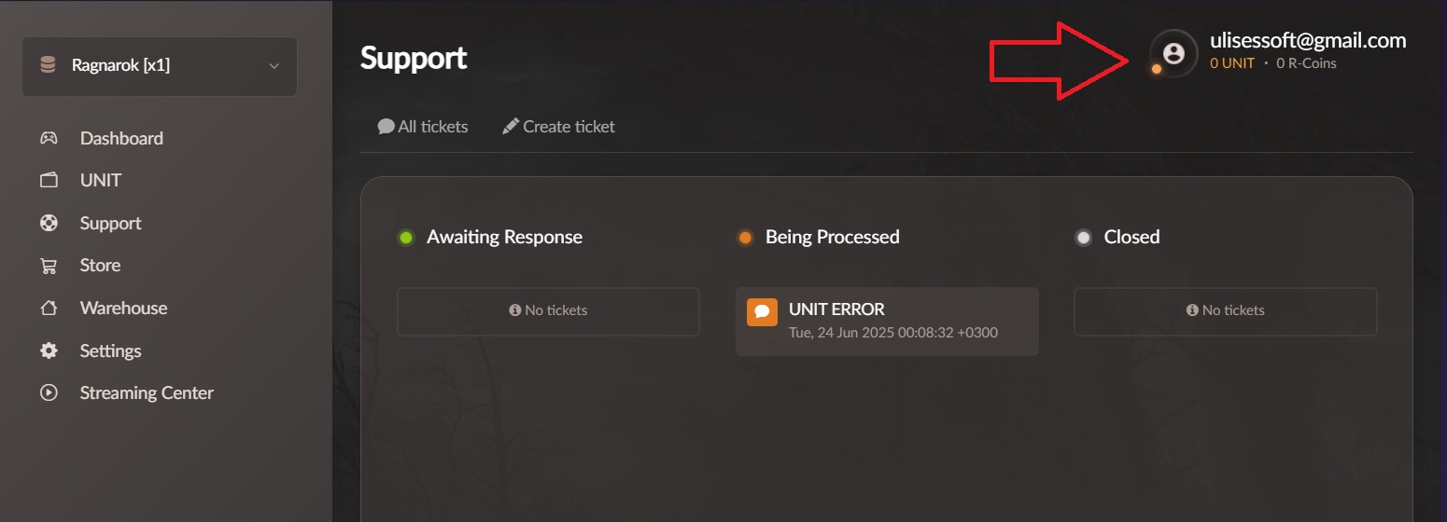
Task: Click the Streaming Center play icon
Action: click(x=49, y=393)
